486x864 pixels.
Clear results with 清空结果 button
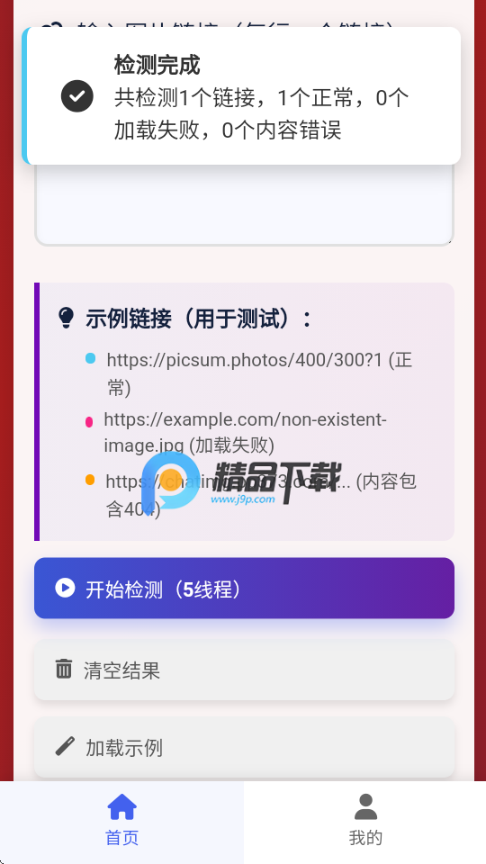pyautogui.click(x=244, y=670)
